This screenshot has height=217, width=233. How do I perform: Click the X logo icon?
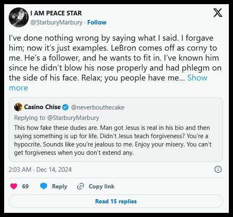[218, 13]
